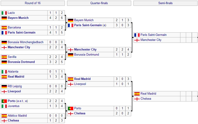Image resolution: width=198 pixels, height=124 pixels.
Task: Open Manchester City link in Semi-finals
Action: point(151,40)
